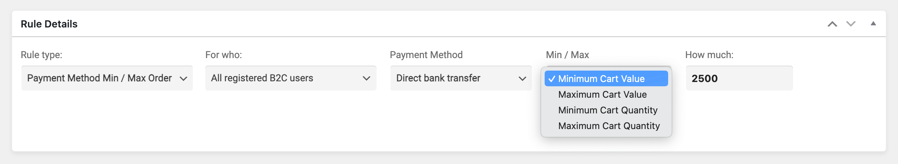Move the Rule Details panel down
The height and width of the screenshot is (164, 898).
(851, 24)
